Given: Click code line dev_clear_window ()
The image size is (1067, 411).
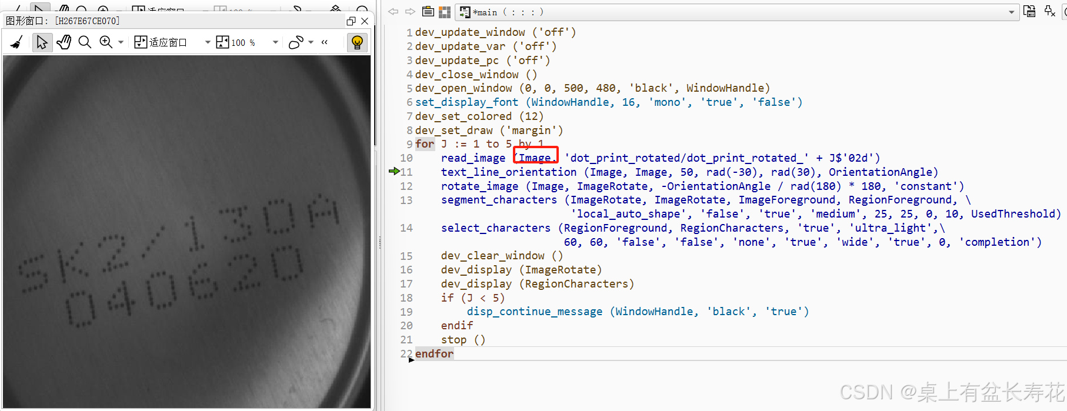Looking at the screenshot, I should (502, 256).
